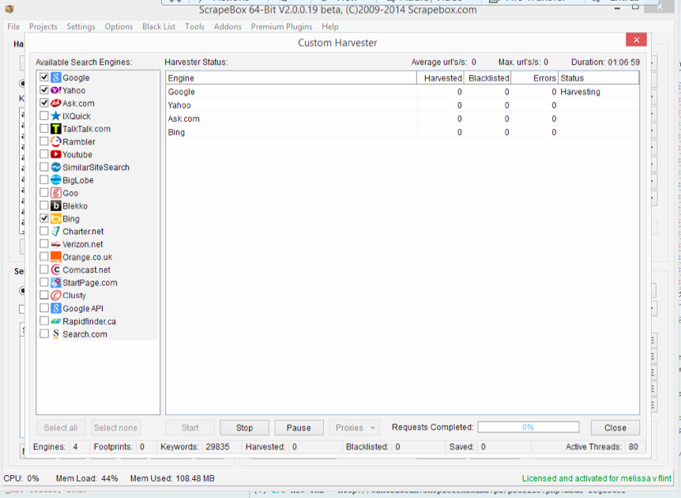Click the Harvesting status text
Viewport: 681px width, 498px height.
[x=580, y=92]
